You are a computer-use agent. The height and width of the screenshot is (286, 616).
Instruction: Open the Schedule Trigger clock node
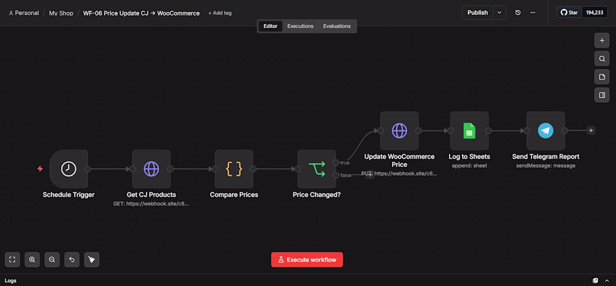tap(69, 169)
